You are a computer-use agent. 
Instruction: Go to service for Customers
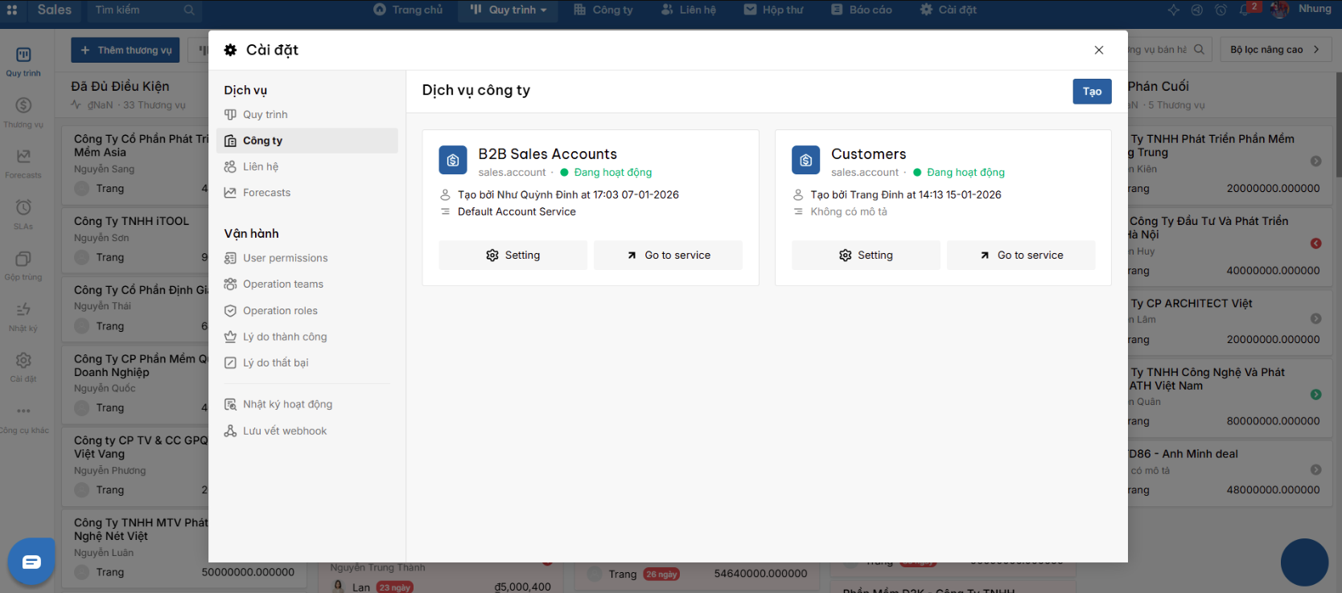tap(1021, 256)
